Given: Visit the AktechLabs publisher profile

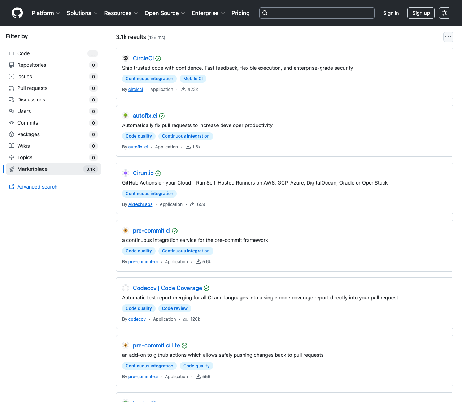Looking at the screenshot, I should click(140, 204).
